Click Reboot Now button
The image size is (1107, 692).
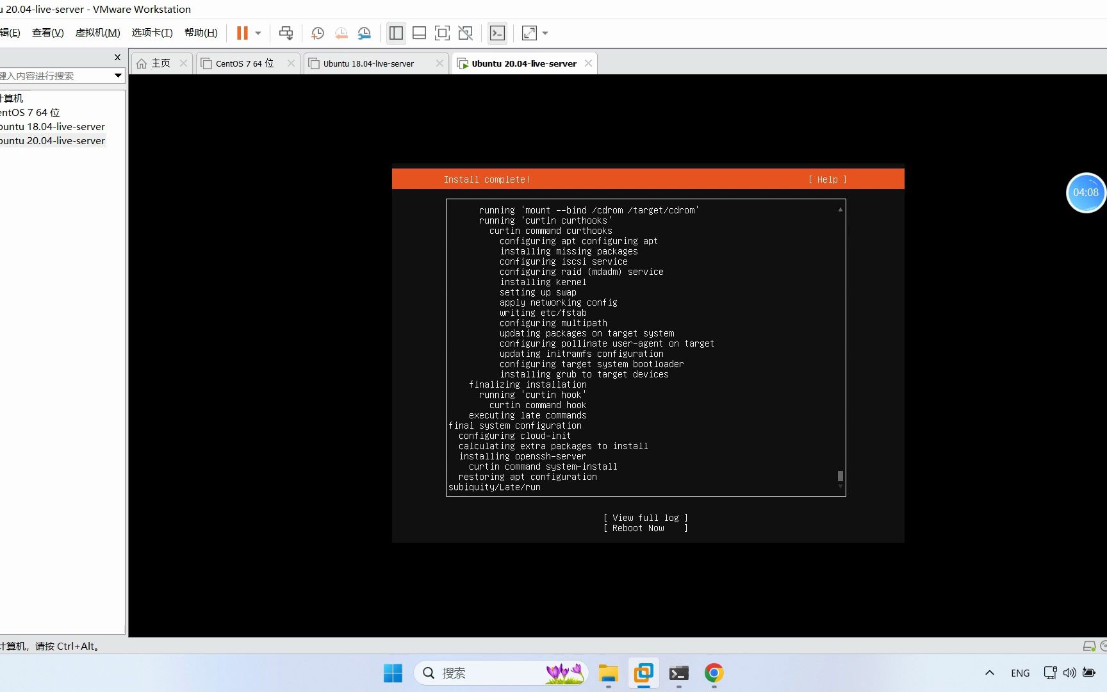coord(646,528)
